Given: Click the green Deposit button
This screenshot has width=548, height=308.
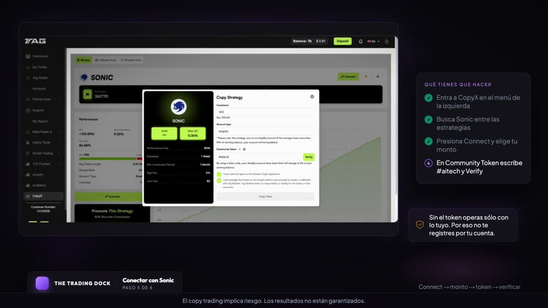Looking at the screenshot, I should click(342, 41).
